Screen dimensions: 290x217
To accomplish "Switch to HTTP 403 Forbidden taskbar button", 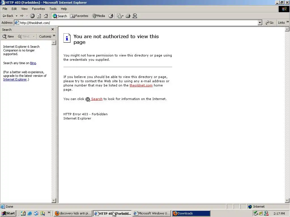I will [x=113, y=213].
